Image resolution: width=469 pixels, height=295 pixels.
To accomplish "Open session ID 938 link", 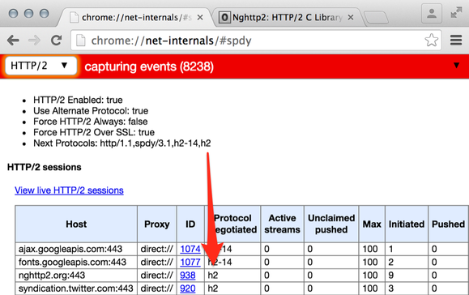I will pos(188,276).
